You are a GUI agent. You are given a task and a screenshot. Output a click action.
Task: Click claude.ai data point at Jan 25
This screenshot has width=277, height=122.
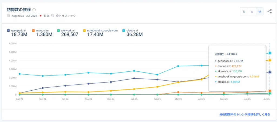[x=134, y=71]
